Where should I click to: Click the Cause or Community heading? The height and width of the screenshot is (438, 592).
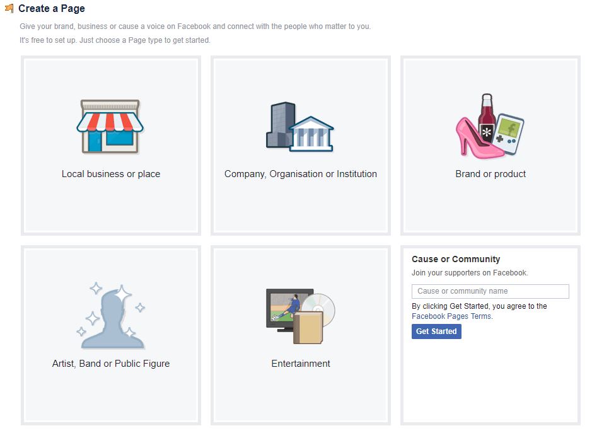tap(456, 259)
